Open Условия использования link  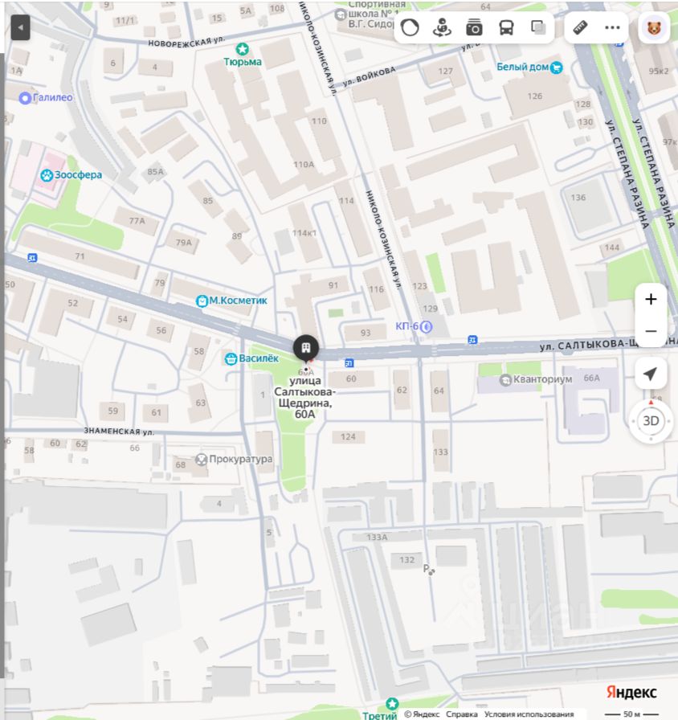click(529, 714)
